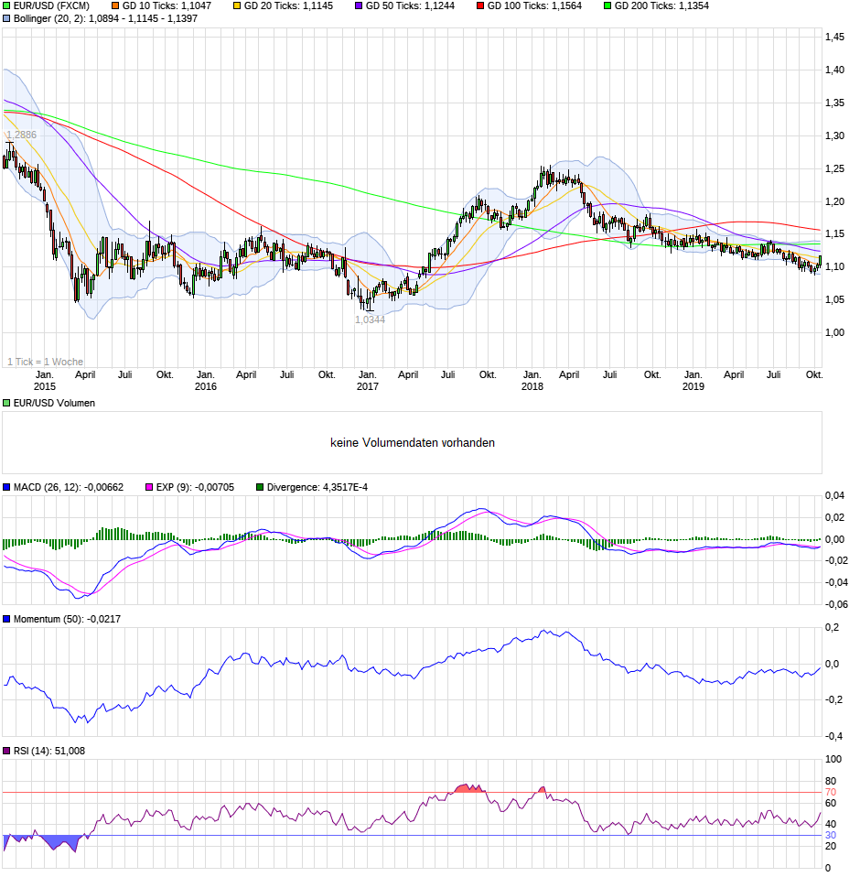Click the yellow GD 20 Ticks swatch
This screenshot has height=877, width=860.
coord(237,5)
